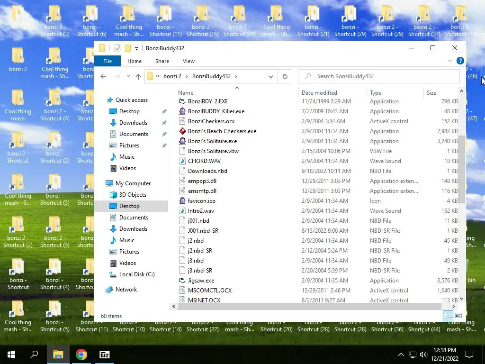Viewport: 485px width, 364px height.
Task: Select Intro2.wav audio file icon
Action: 182,211
